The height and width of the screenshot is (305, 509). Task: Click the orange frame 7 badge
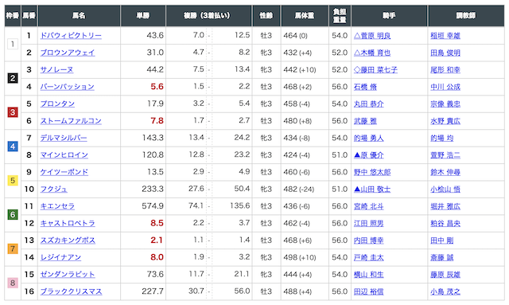13,248
